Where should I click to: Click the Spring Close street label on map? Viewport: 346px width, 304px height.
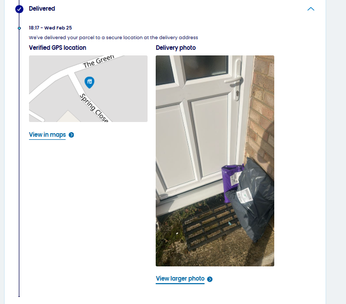point(94,108)
